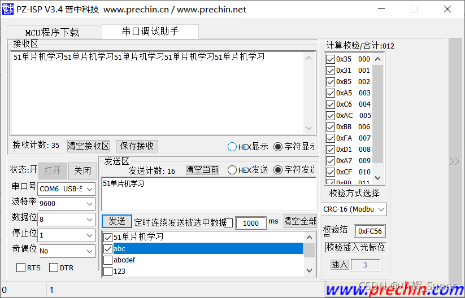Toggle the 0xFA 007 checkbox
465x298 pixels.
coord(331,138)
